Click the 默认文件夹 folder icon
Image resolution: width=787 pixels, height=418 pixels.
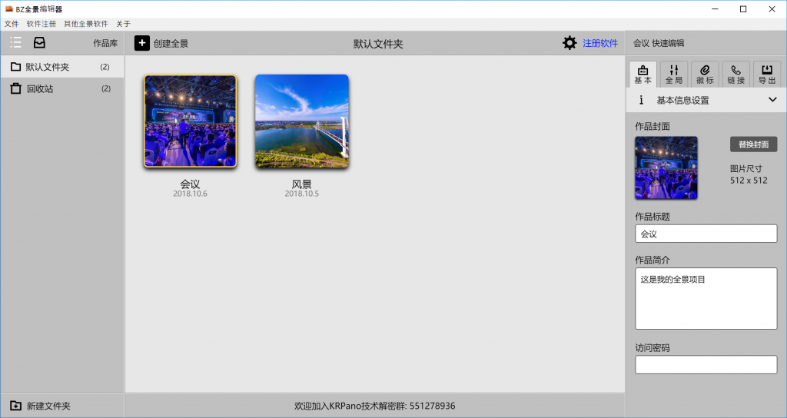(16, 67)
